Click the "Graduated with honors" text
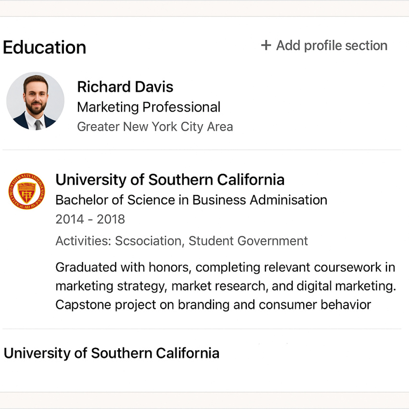Screen dimensions: 409x409 [x=124, y=267]
